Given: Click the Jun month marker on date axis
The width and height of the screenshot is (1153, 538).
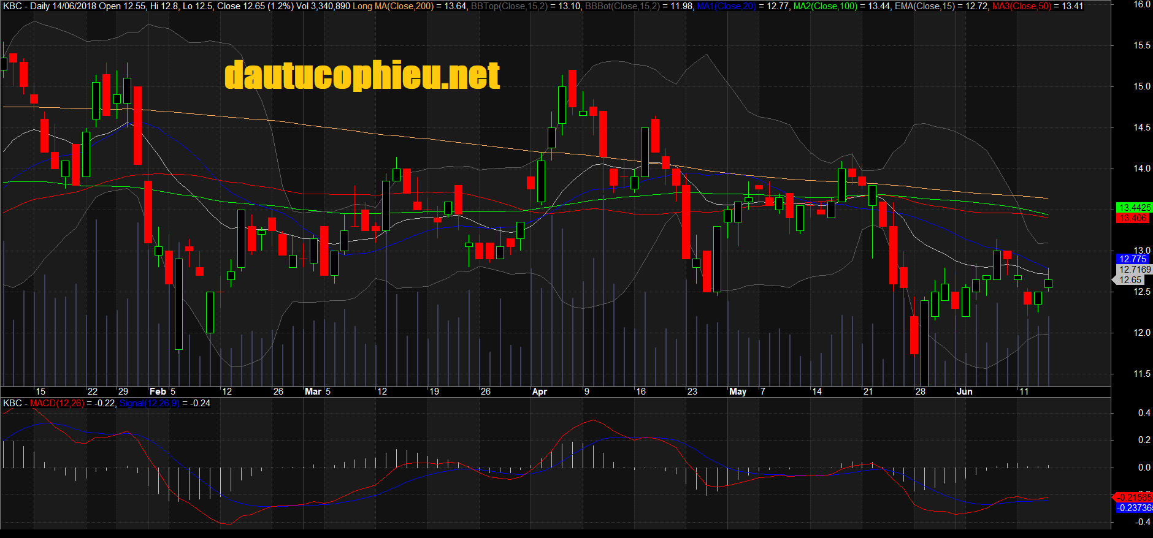Looking at the screenshot, I should 965,392.
